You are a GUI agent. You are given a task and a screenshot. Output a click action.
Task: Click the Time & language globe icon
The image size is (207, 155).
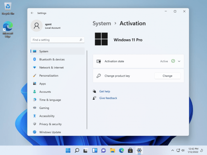(x=35, y=100)
